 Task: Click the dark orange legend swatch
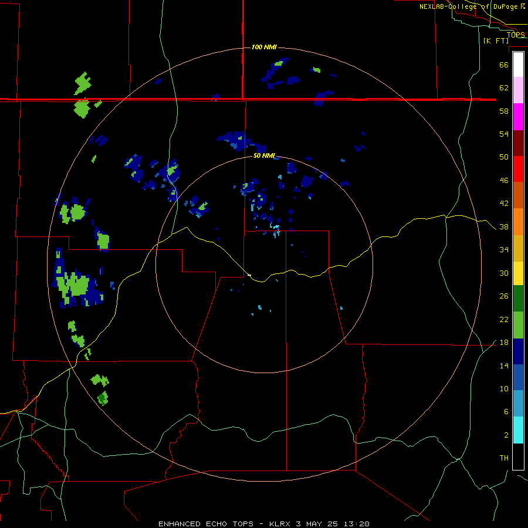point(518,195)
